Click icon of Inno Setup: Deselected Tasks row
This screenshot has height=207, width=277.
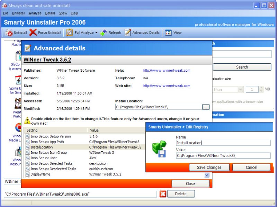28,169
